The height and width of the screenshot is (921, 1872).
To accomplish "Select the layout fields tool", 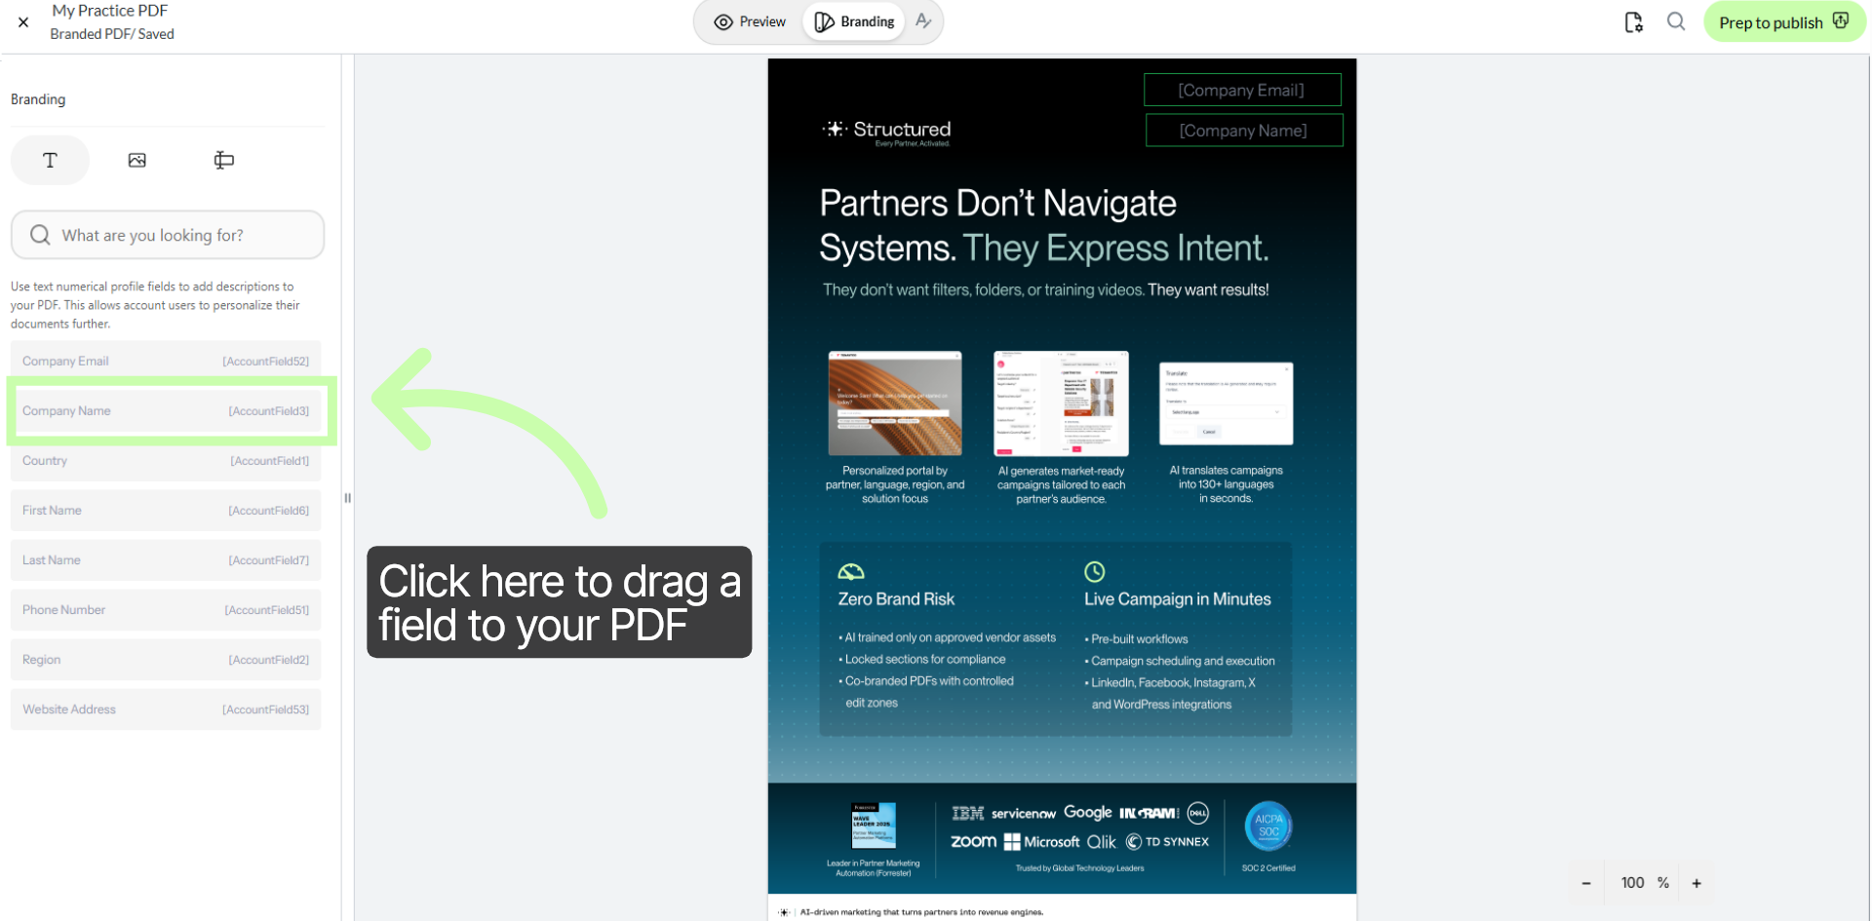I will 223,160.
